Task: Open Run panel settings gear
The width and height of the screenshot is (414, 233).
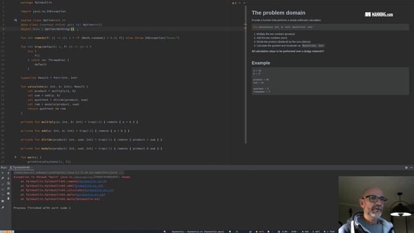Action: [x=406, y=168]
